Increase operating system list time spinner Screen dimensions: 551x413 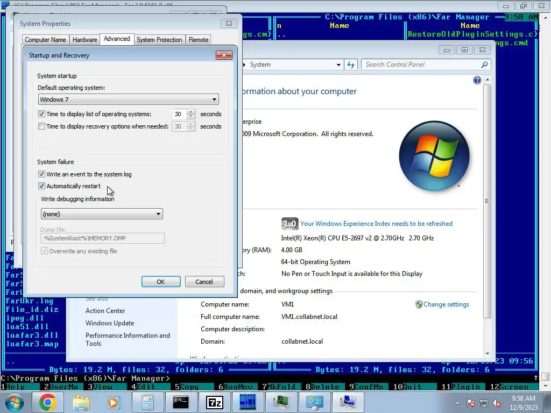coord(191,112)
